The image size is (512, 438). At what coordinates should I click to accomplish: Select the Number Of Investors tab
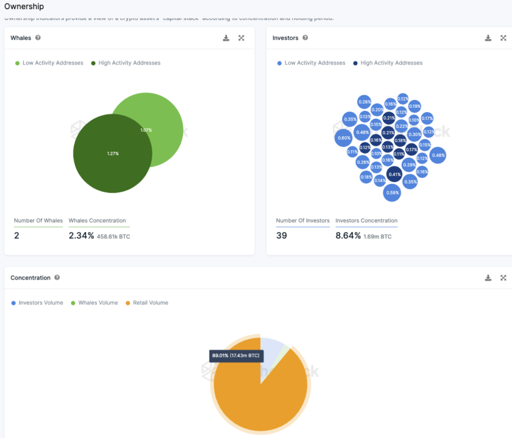303,221
